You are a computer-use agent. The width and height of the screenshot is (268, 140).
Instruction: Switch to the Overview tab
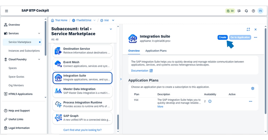click(x=134, y=51)
